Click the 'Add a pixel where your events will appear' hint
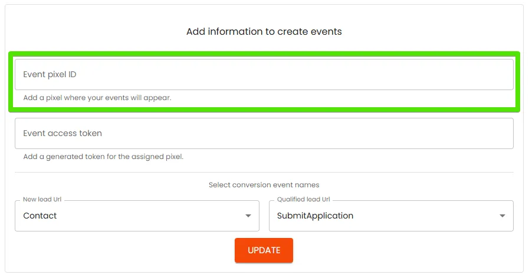This screenshot has width=529, height=278. (97, 98)
